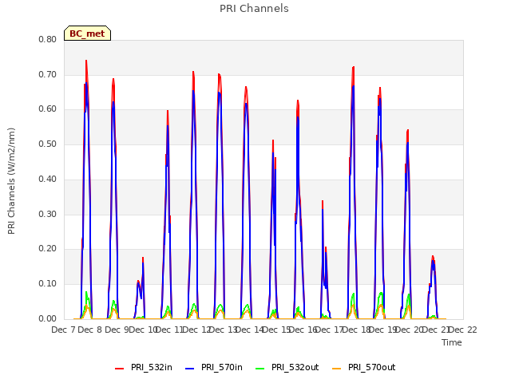511x383 pixels.
Task: Click the BC_met annotation label
Action: 87,34
